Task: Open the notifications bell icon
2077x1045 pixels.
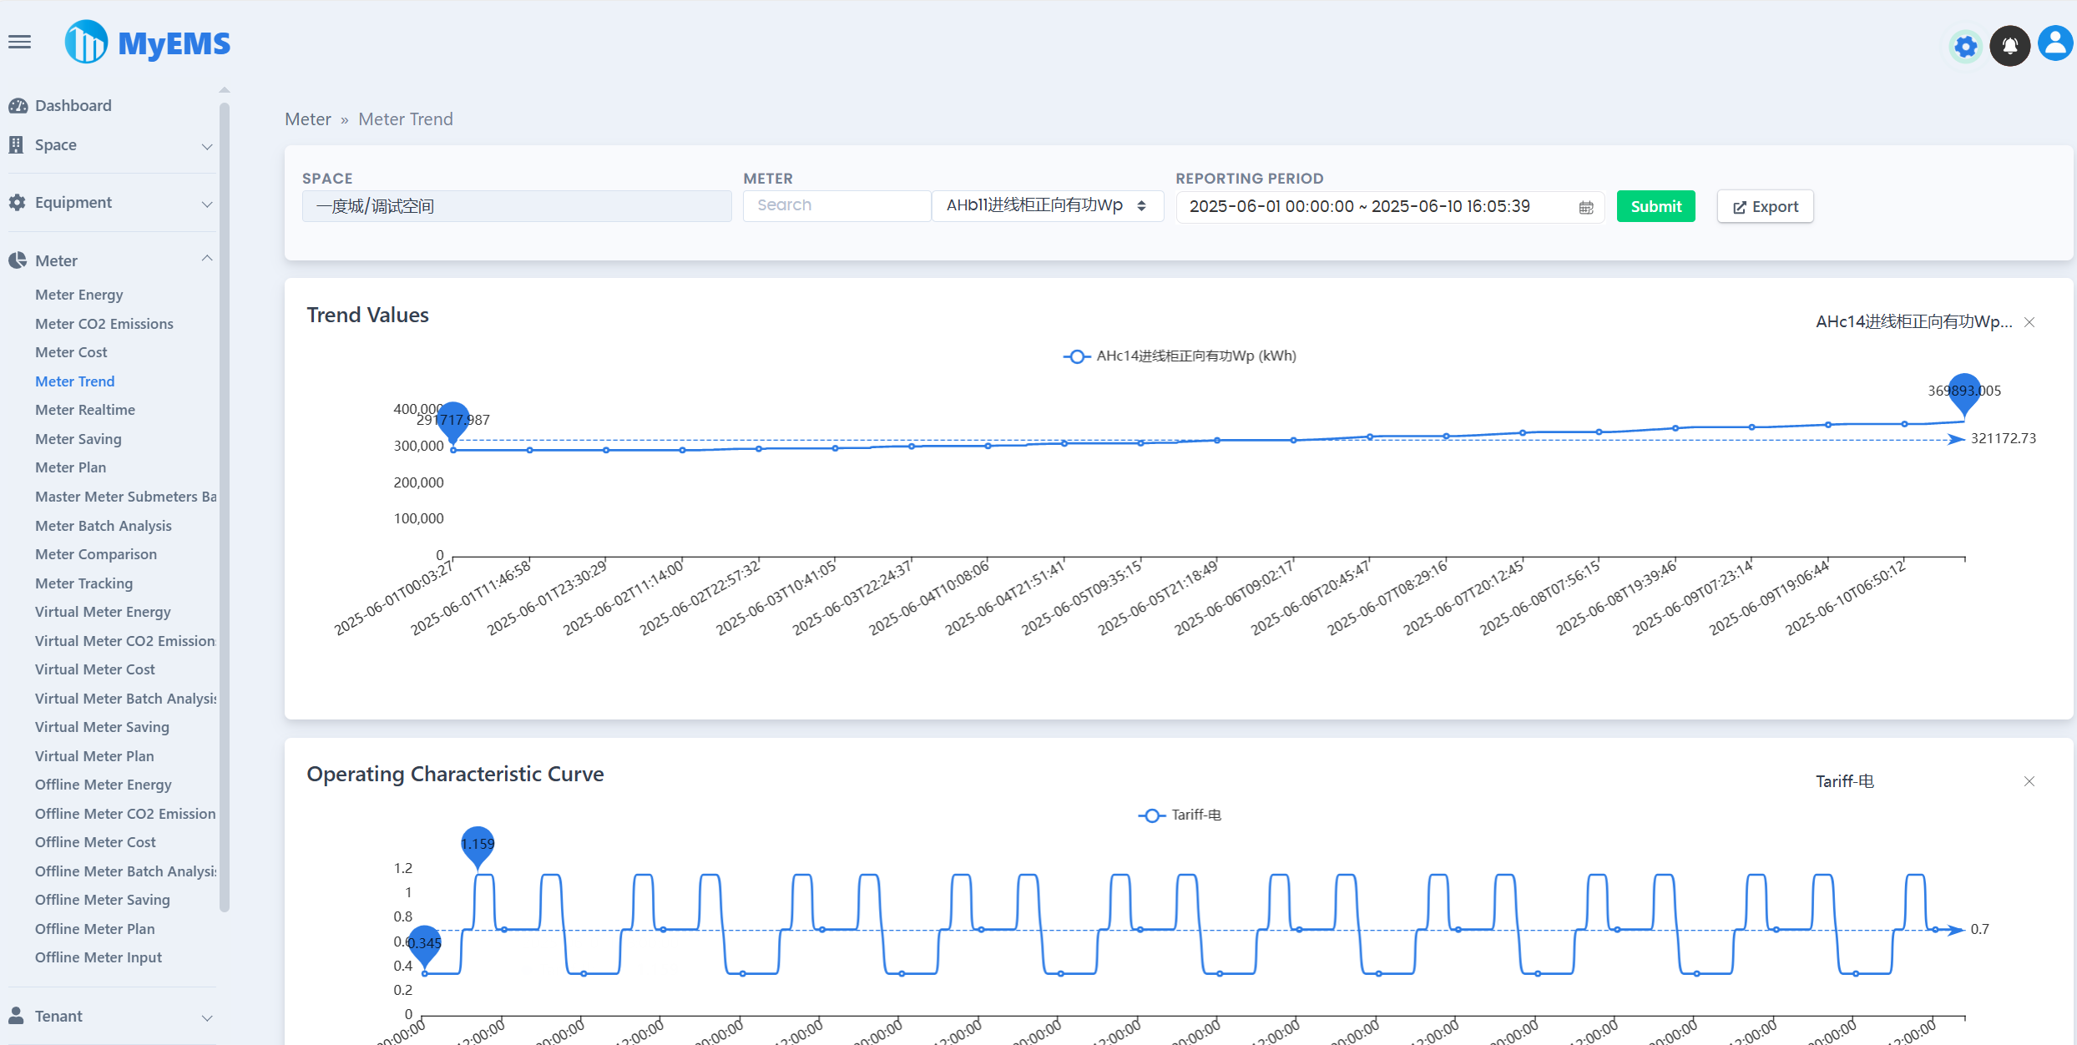Action: [2009, 46]
